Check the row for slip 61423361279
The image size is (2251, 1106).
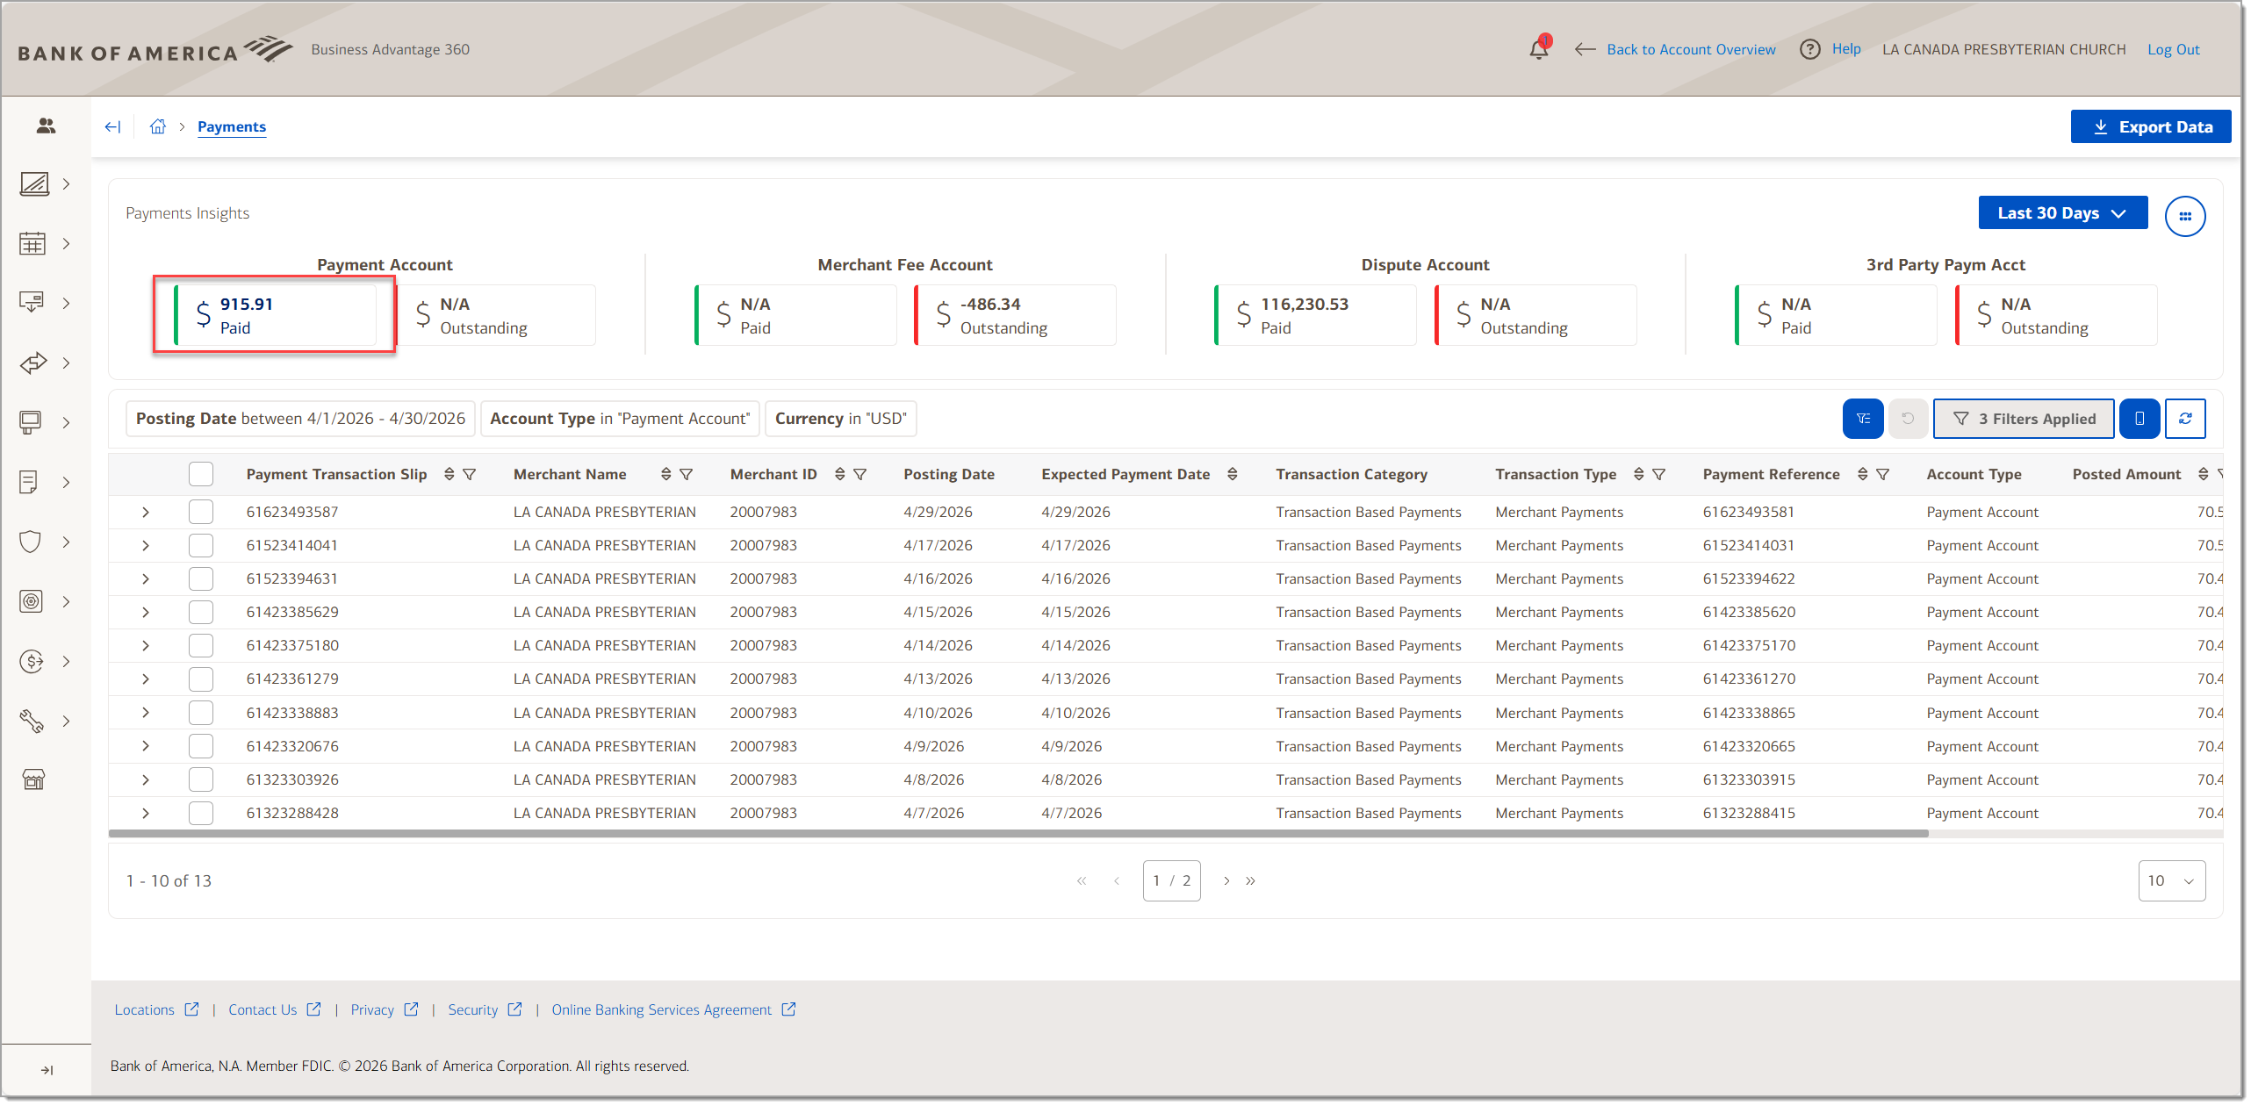(x=201, y=679)
